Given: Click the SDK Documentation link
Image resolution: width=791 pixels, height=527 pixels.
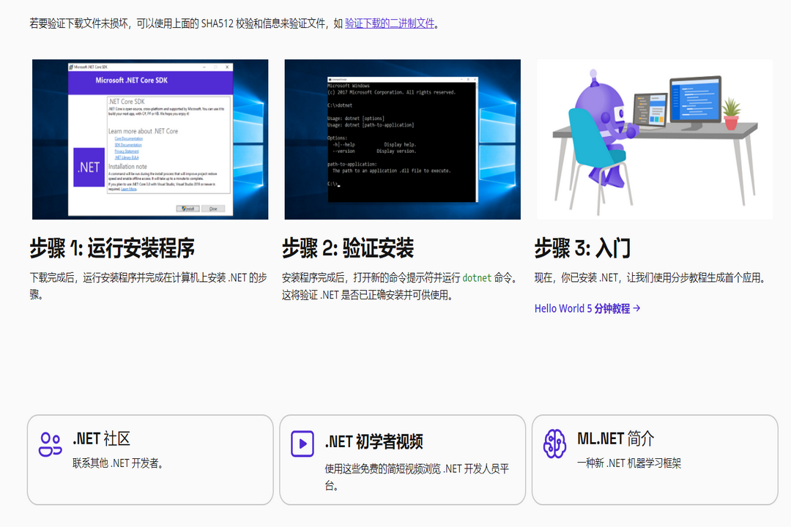Looking at the screenshot, I should 128,145.
